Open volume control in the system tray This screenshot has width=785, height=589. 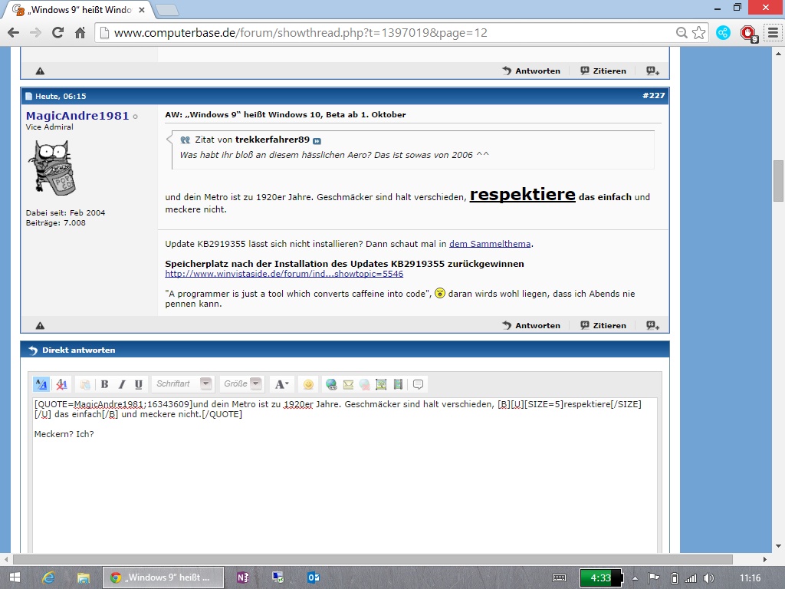pyautogui.click(x=708, y=578)
